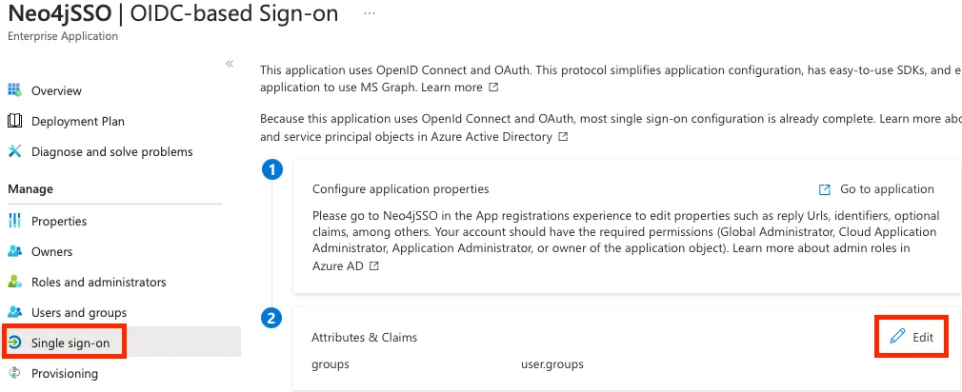The width and height of the screenshot is (962, 392).
Task: Open the ellipsis more options menu
Action: [370, 14]
